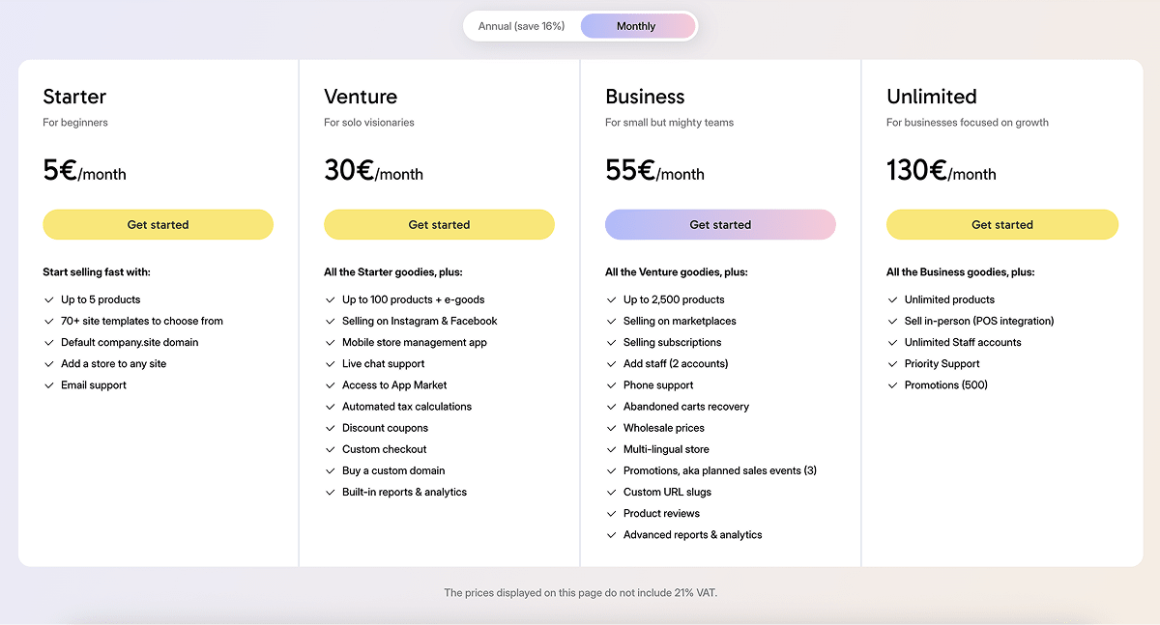Click the Starter plan heading

click(74, 97)
